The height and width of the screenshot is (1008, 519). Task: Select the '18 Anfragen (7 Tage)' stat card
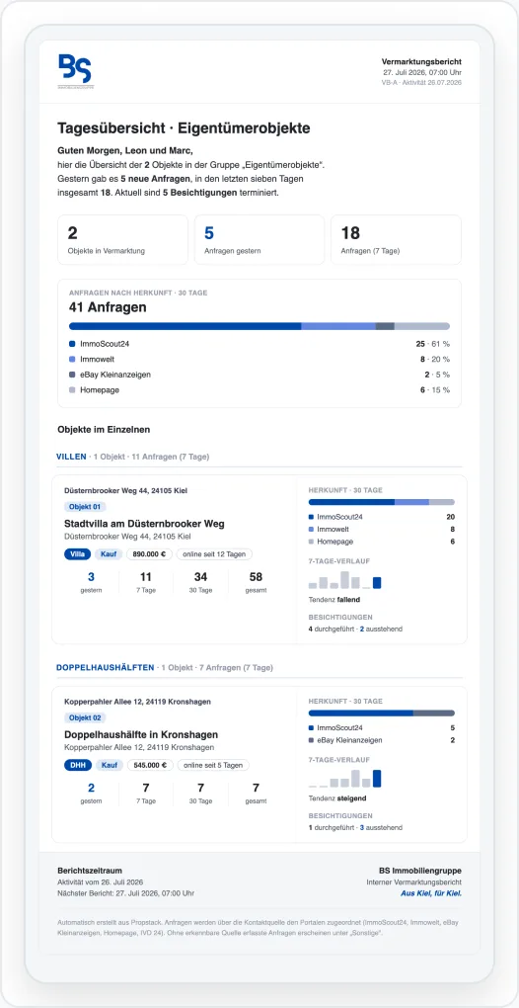(396, 240)
